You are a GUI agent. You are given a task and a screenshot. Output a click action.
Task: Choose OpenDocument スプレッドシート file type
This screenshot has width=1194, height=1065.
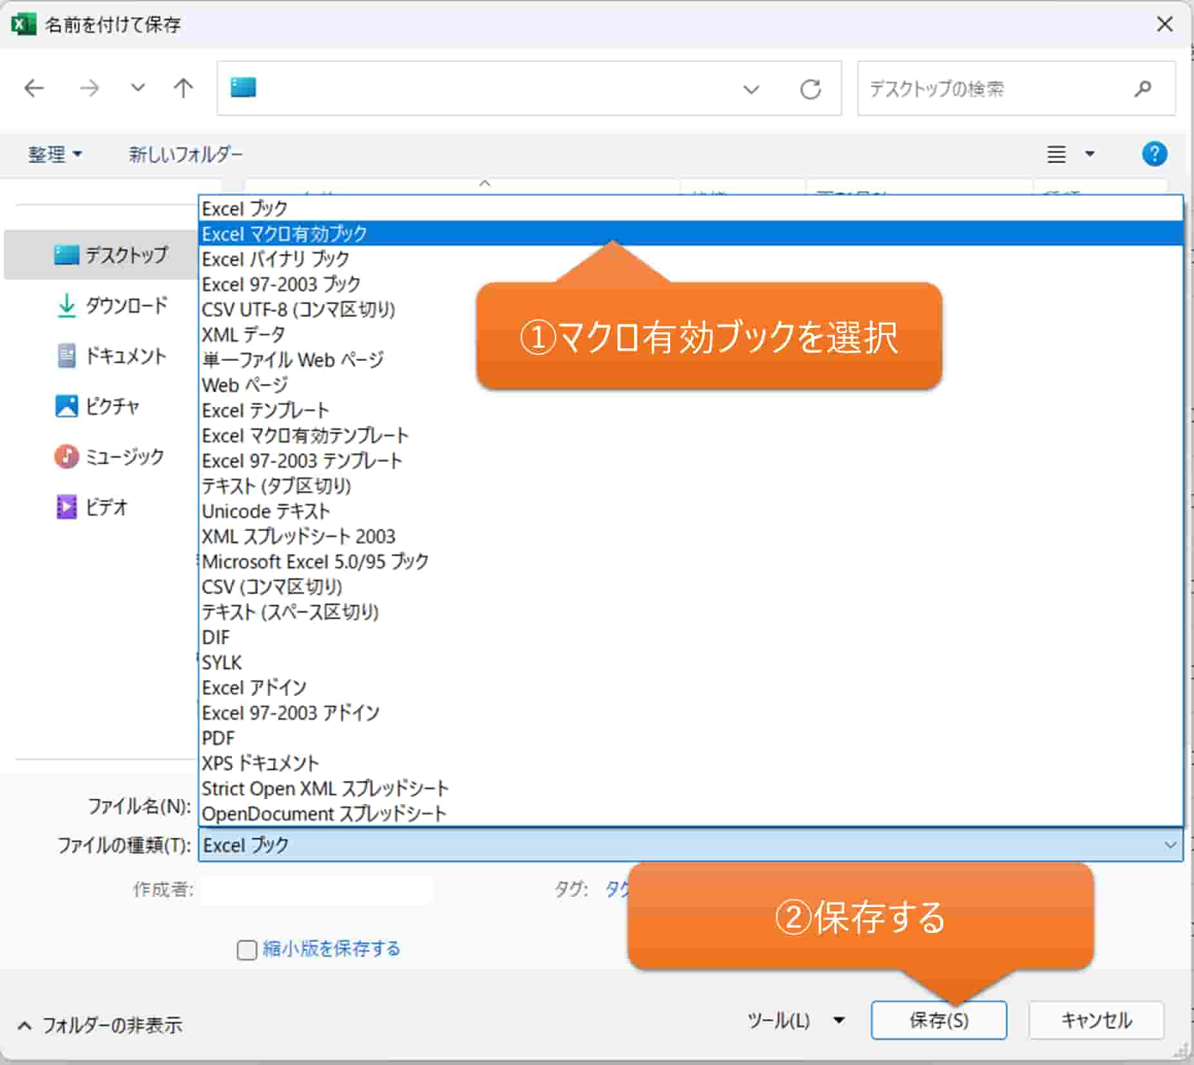(691, 814)
